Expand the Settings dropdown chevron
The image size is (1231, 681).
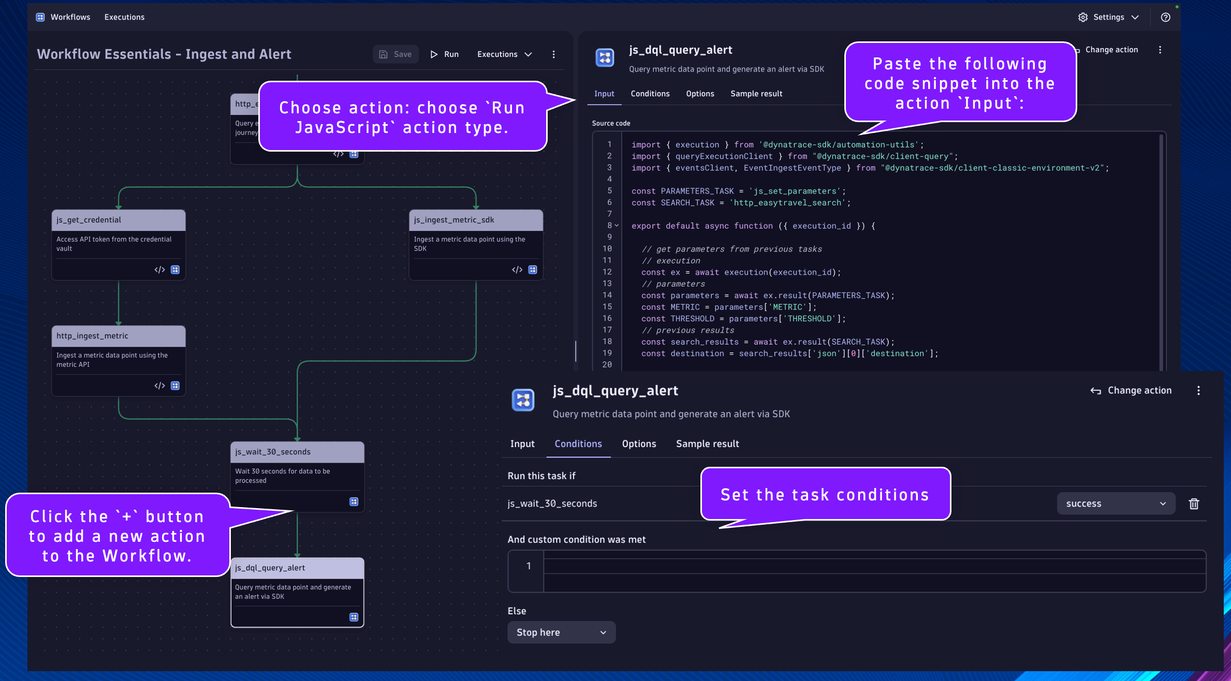(x=1135, y=17)
